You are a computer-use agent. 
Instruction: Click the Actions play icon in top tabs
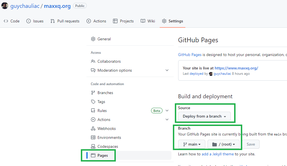(x=89, y=21)
